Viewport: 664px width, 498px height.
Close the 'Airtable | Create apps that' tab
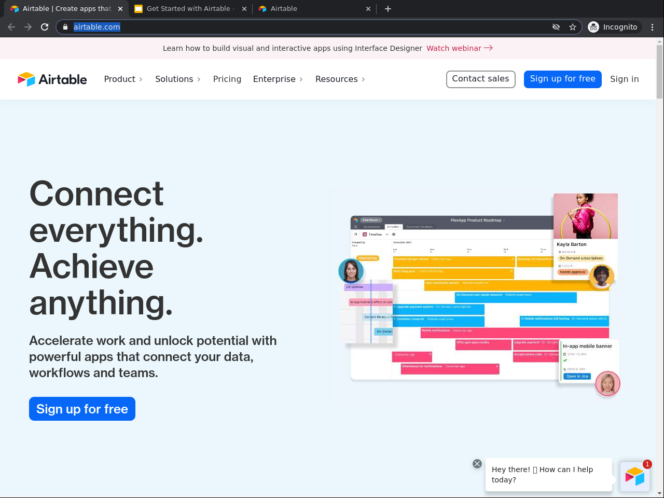[120, 9]
